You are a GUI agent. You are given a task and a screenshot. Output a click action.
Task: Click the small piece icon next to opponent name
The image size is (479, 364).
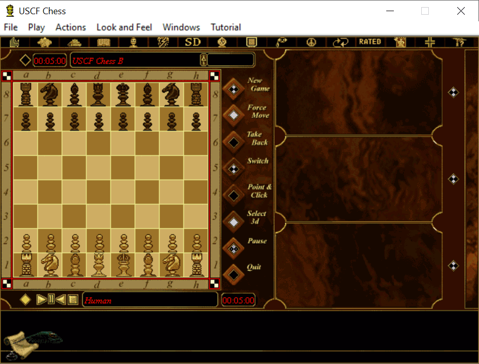[203, 60]
